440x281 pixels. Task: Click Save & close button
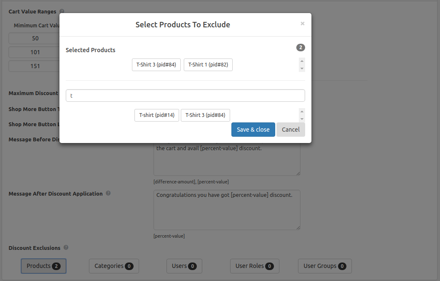[x=253, y=130]
